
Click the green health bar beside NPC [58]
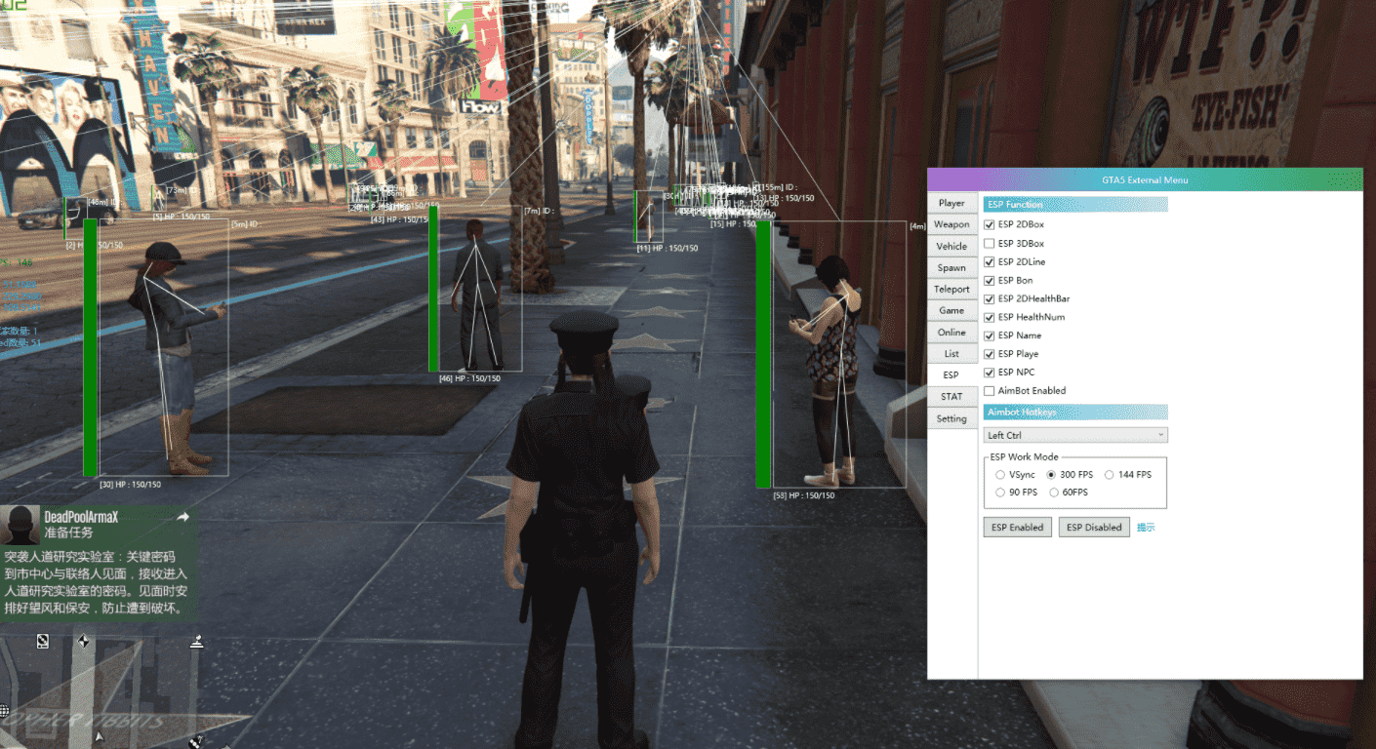[763, 354]
